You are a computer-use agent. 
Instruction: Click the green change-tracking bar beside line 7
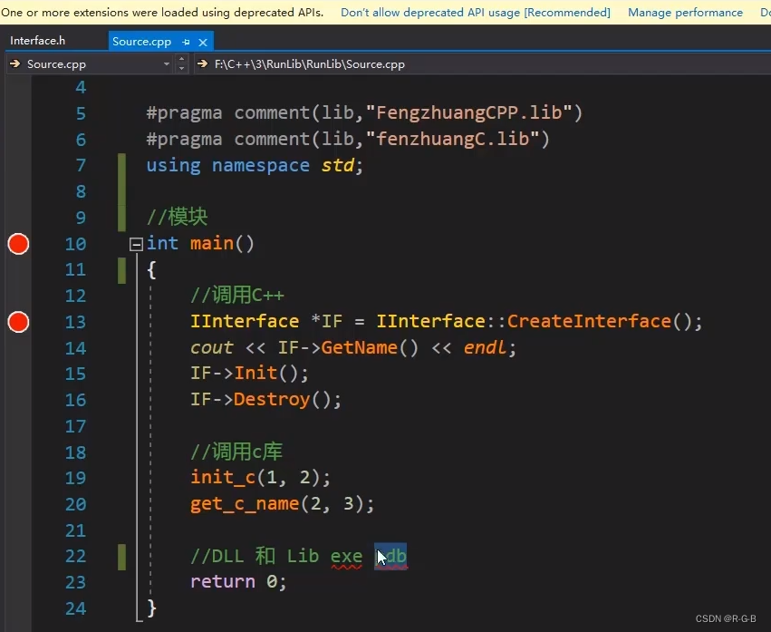coord(121,165)
